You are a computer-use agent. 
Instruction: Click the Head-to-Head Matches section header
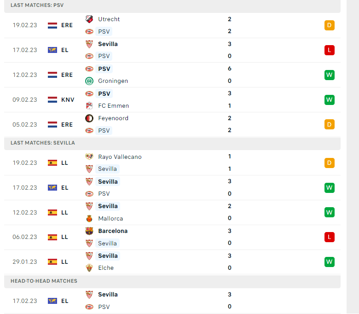point(44,281)
